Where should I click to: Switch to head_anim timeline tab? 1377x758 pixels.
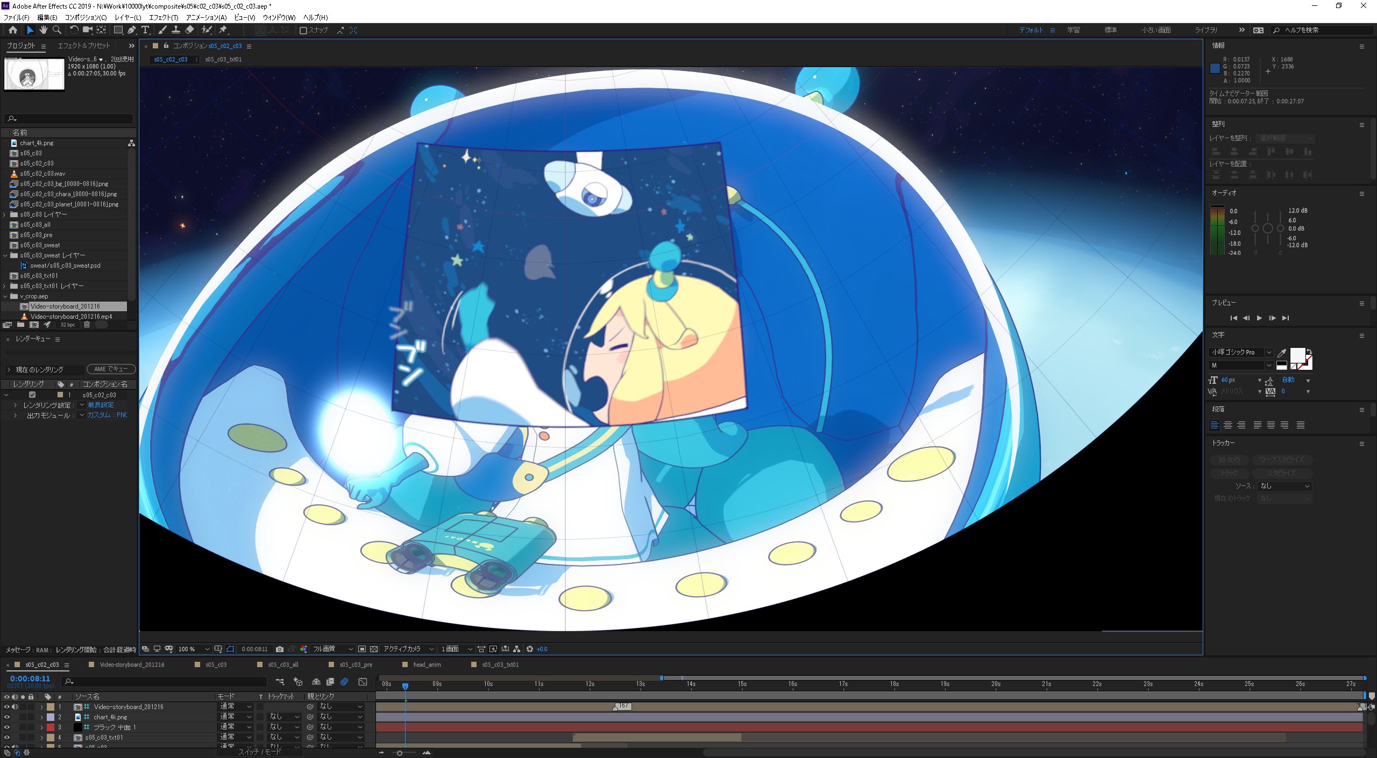click(x=427, y=665)
